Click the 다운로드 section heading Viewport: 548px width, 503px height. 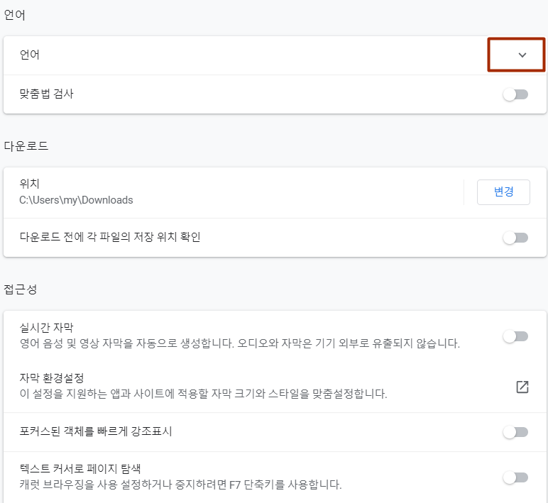click(26, 145)
